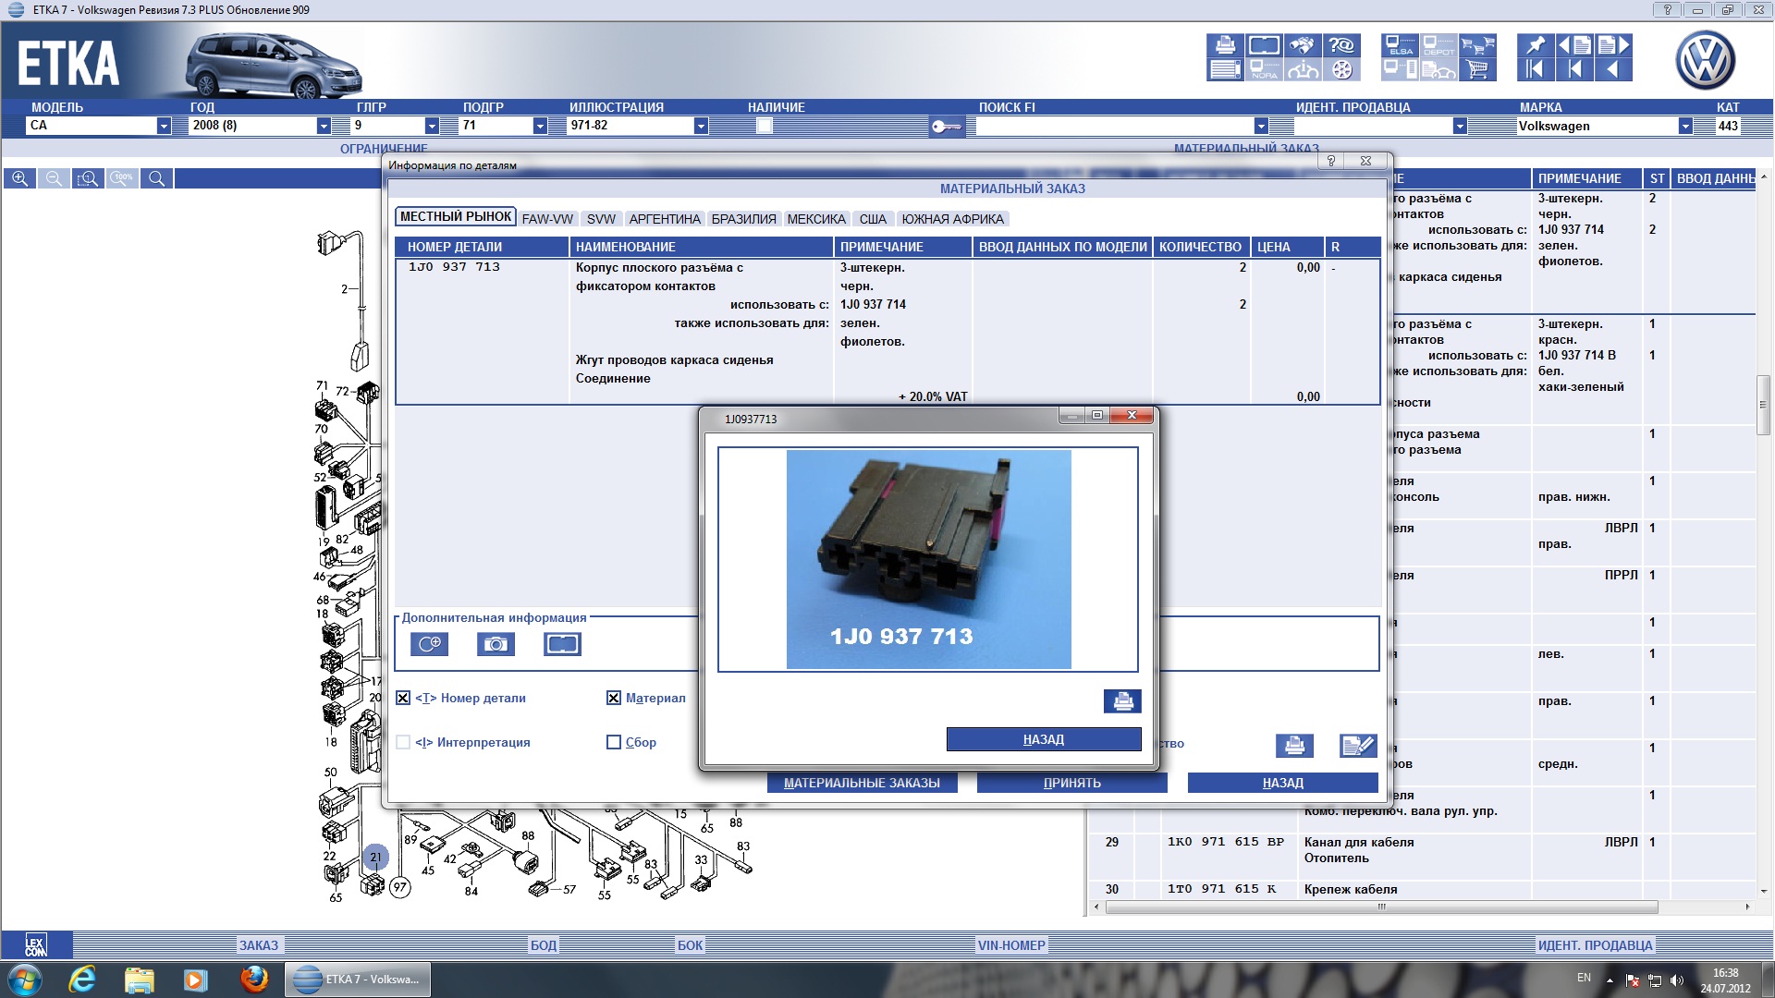1775x998 pixels.
Task: Print the 1J0937713 part photo
Action: (x=1122, y=701)
